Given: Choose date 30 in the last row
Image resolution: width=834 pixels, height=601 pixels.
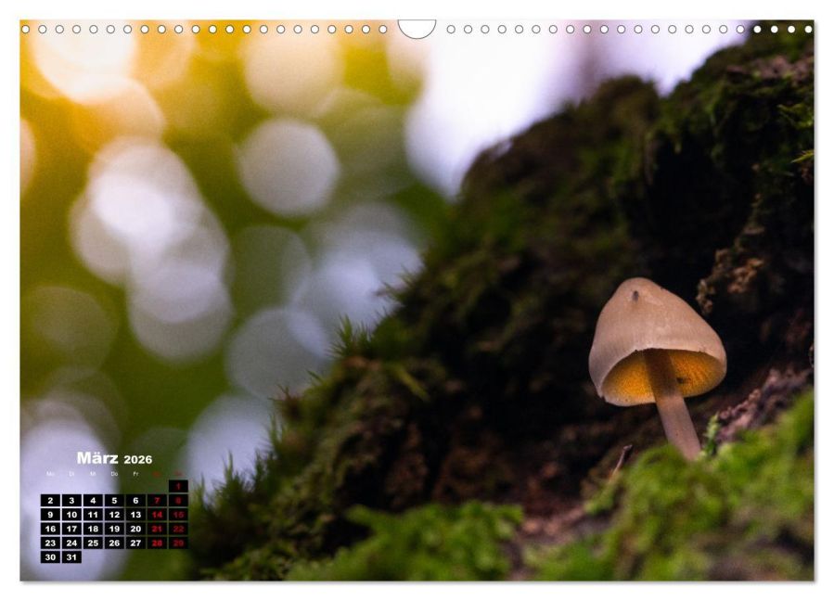Looking at the screenshot, I should pos(50,557).
